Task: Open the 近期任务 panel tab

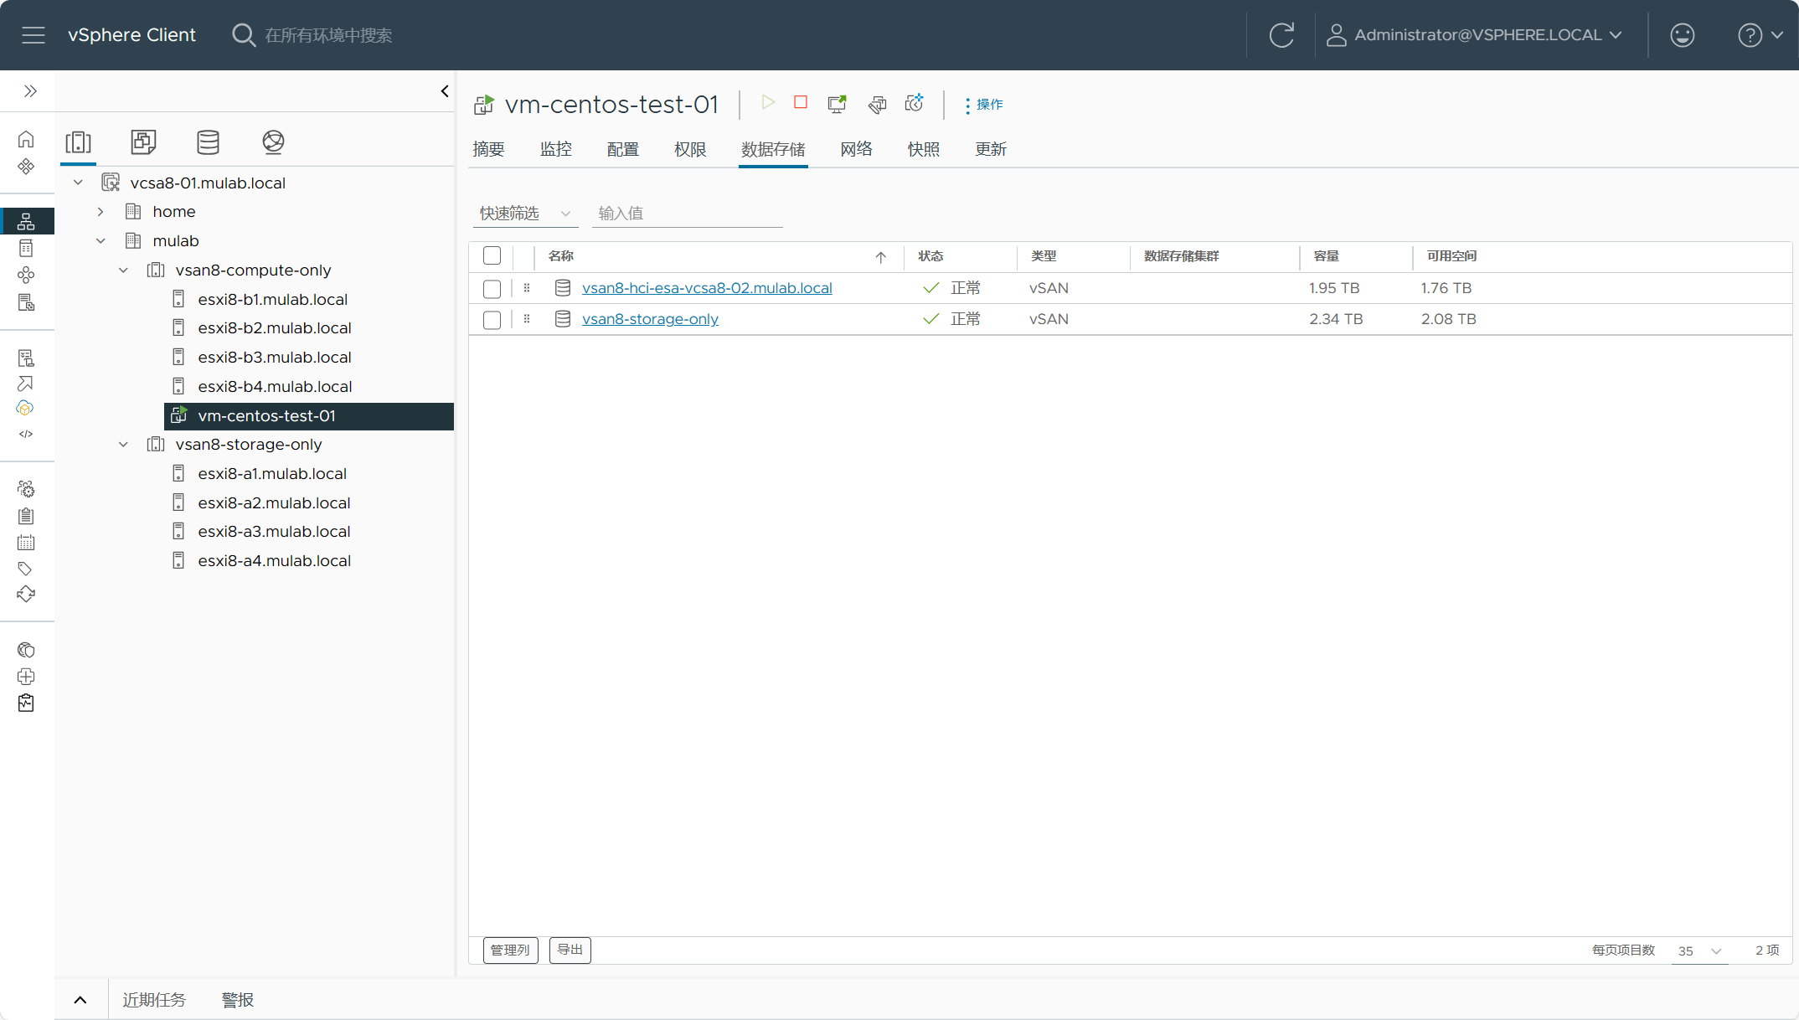Action: (154, 1000)
